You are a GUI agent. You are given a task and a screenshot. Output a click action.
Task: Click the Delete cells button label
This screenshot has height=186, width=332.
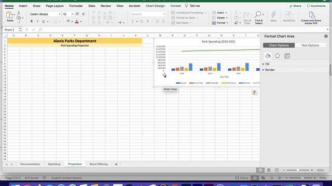point(221,18)
